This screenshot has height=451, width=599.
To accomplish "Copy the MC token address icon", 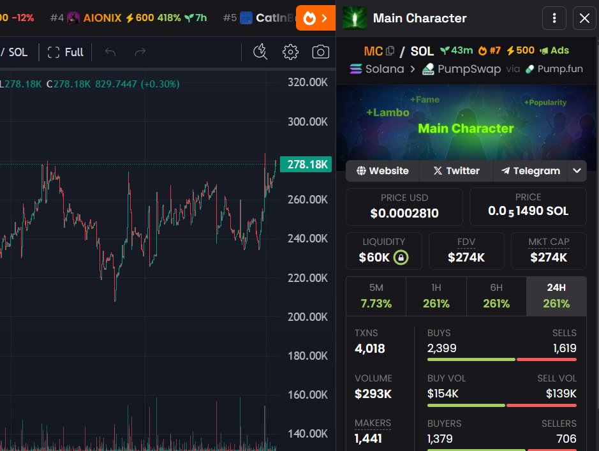I will pos(390,50).
